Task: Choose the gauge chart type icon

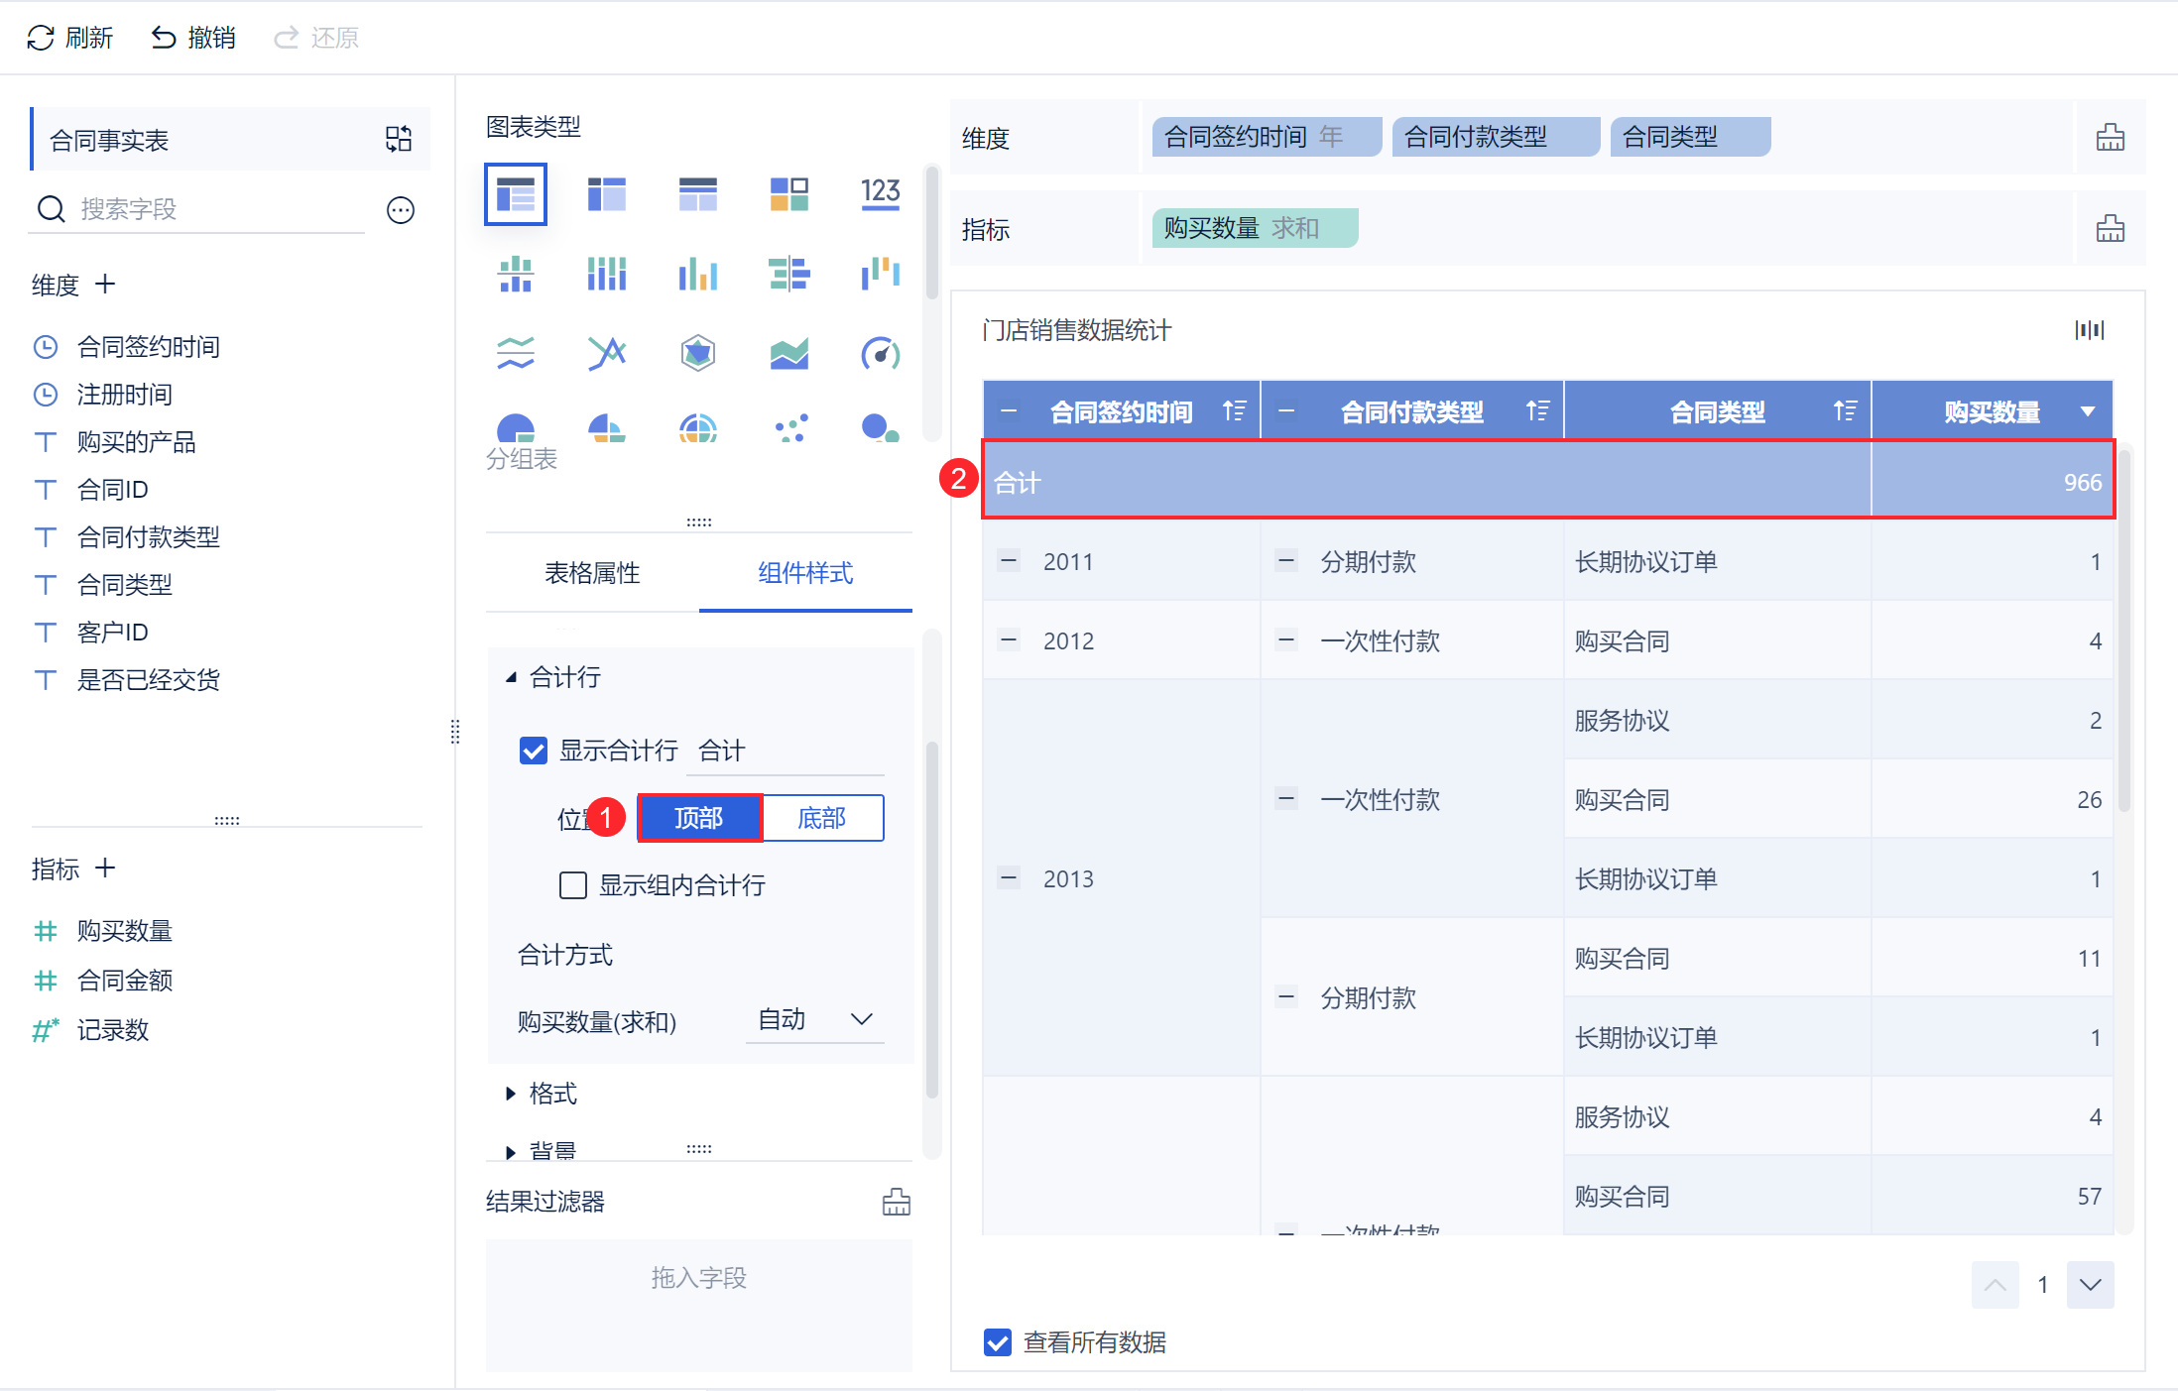Action: click(x=881, y=353)
